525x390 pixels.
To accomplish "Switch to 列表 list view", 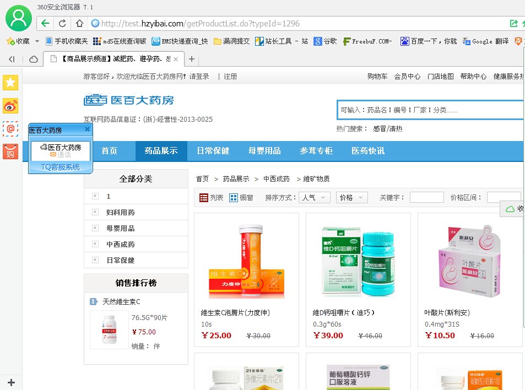I will pyautogui.click(x=212, y=198).
